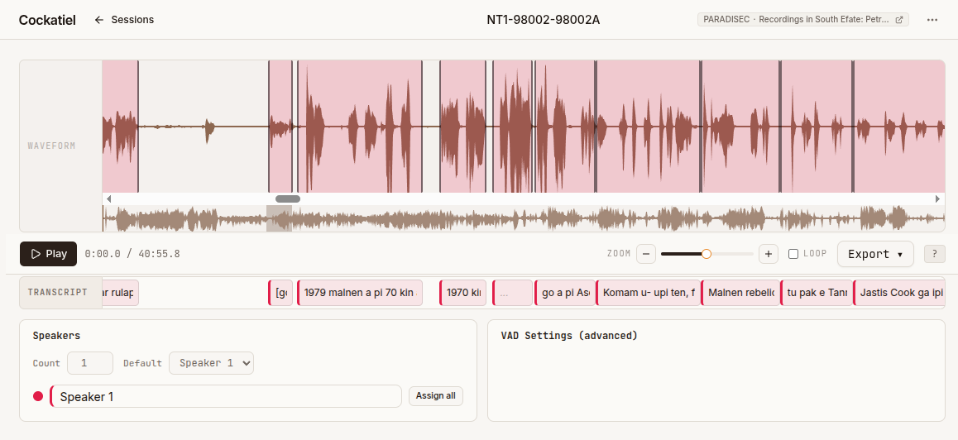
Task: Zoom in with the plus button
Action: (x=768, y=254)
